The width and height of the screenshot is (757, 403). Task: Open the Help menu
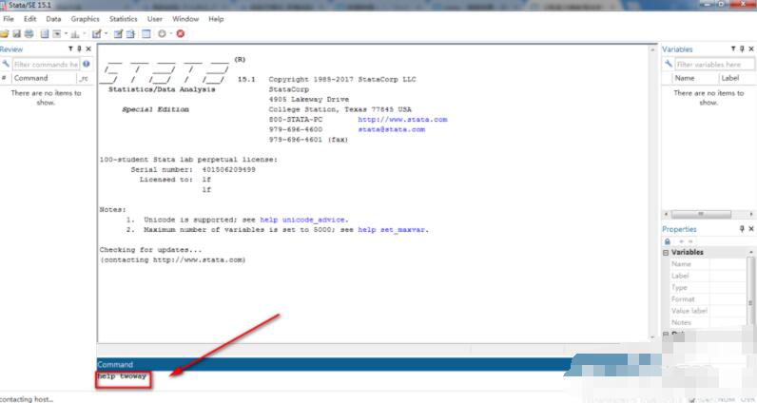[x=216, y=19]
